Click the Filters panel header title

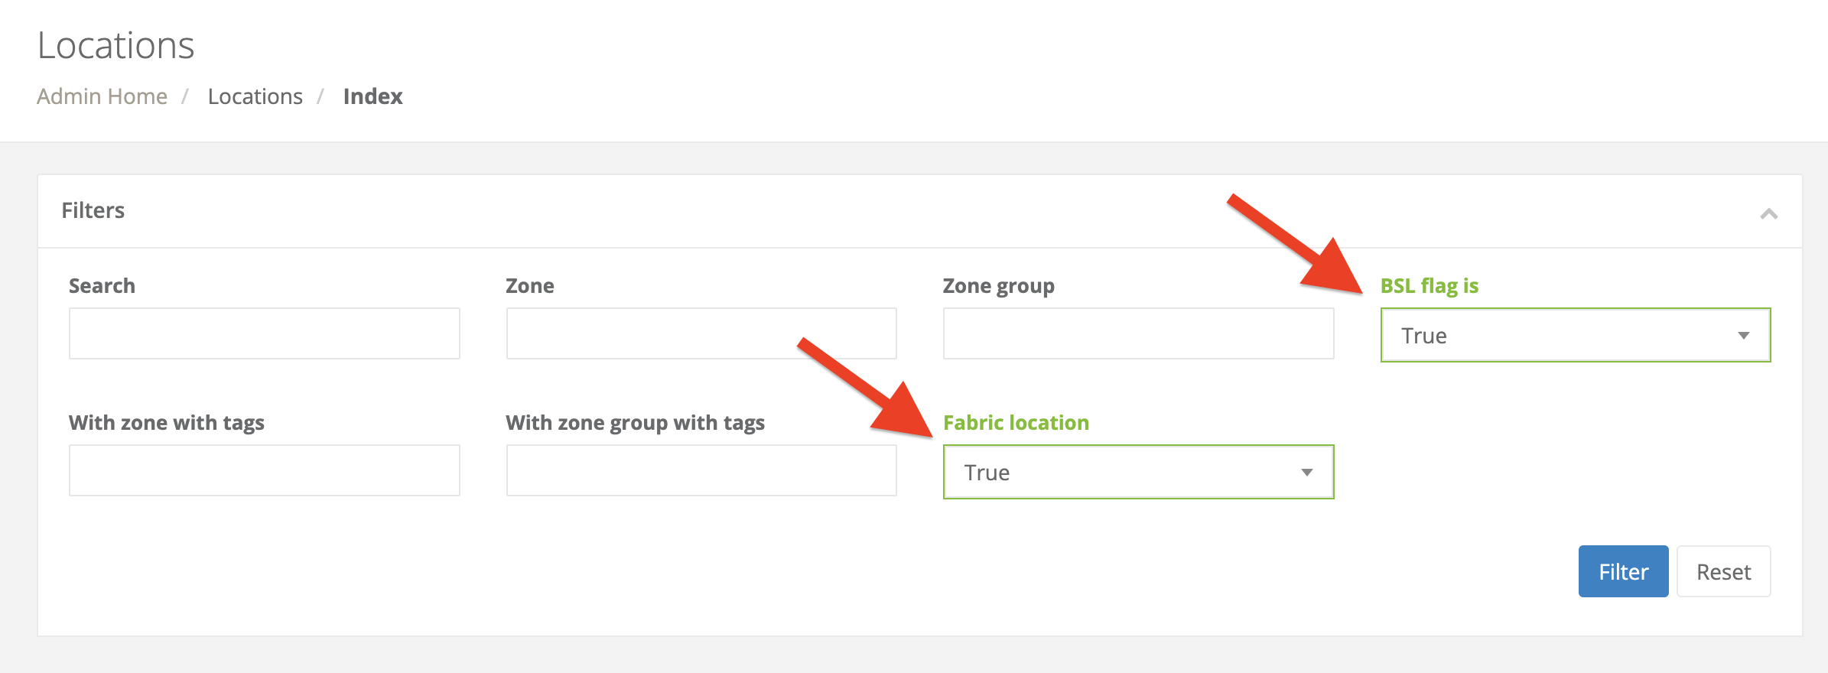pyautogui.click(x=93, y=210)
